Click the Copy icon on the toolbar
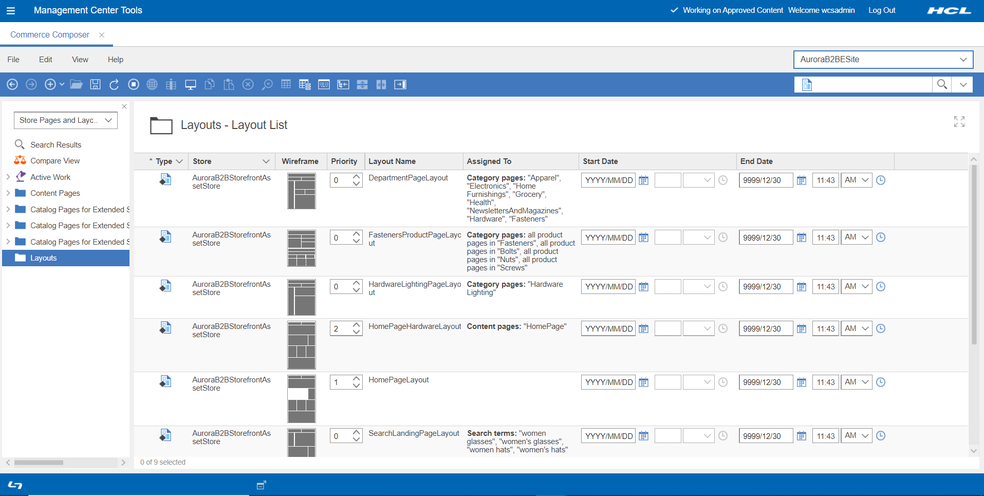 tap(209, 84)
